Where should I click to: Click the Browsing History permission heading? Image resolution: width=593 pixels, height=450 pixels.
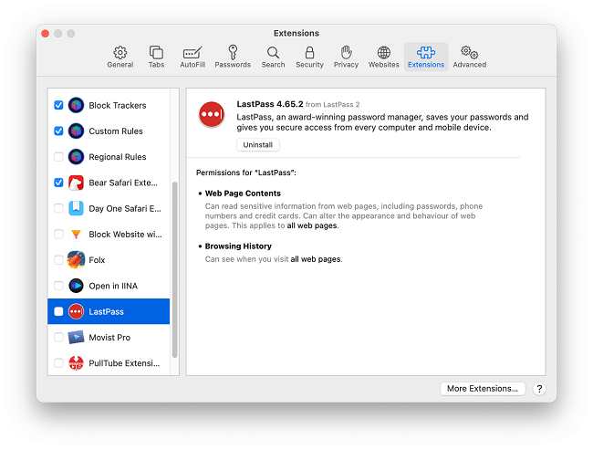[238, 246]
